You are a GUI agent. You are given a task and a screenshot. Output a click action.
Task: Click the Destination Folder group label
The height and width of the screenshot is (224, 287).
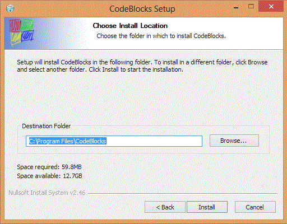(x=47, y=126)
